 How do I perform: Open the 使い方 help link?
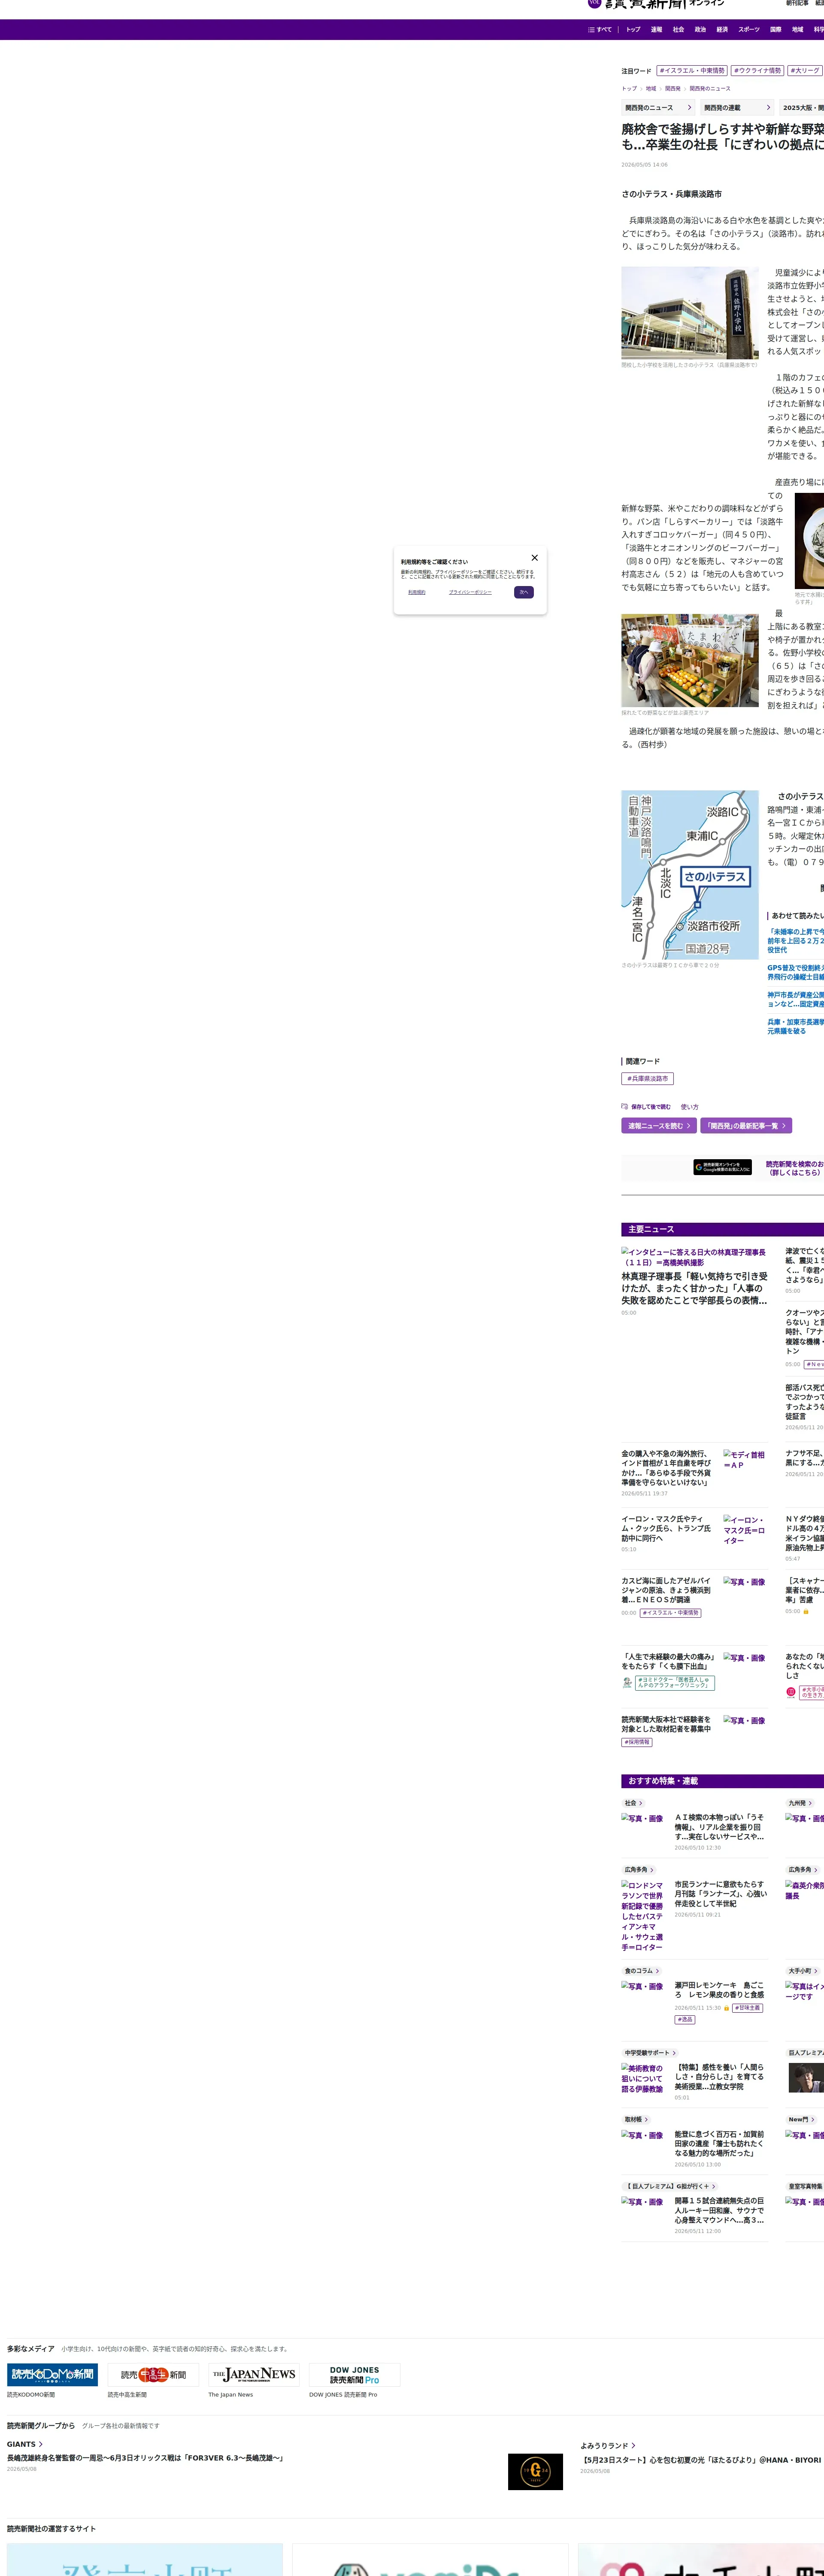pos(690,1107)
